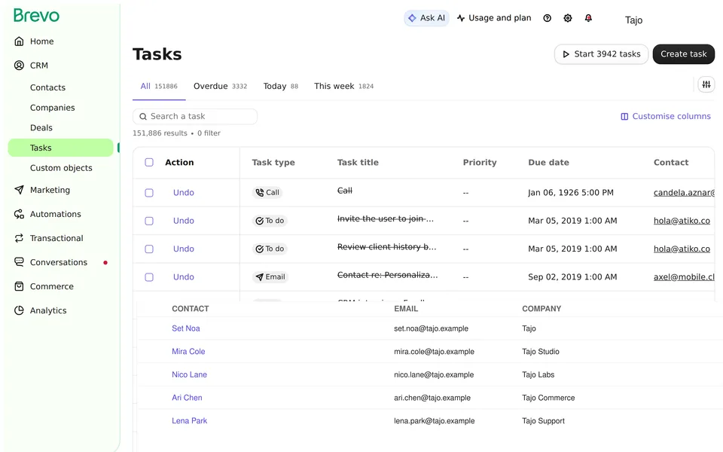The width and height of the screenshot is (723, 452).
Task: Click the Transactional arrows icon
Action: click(x=19, y=238)
